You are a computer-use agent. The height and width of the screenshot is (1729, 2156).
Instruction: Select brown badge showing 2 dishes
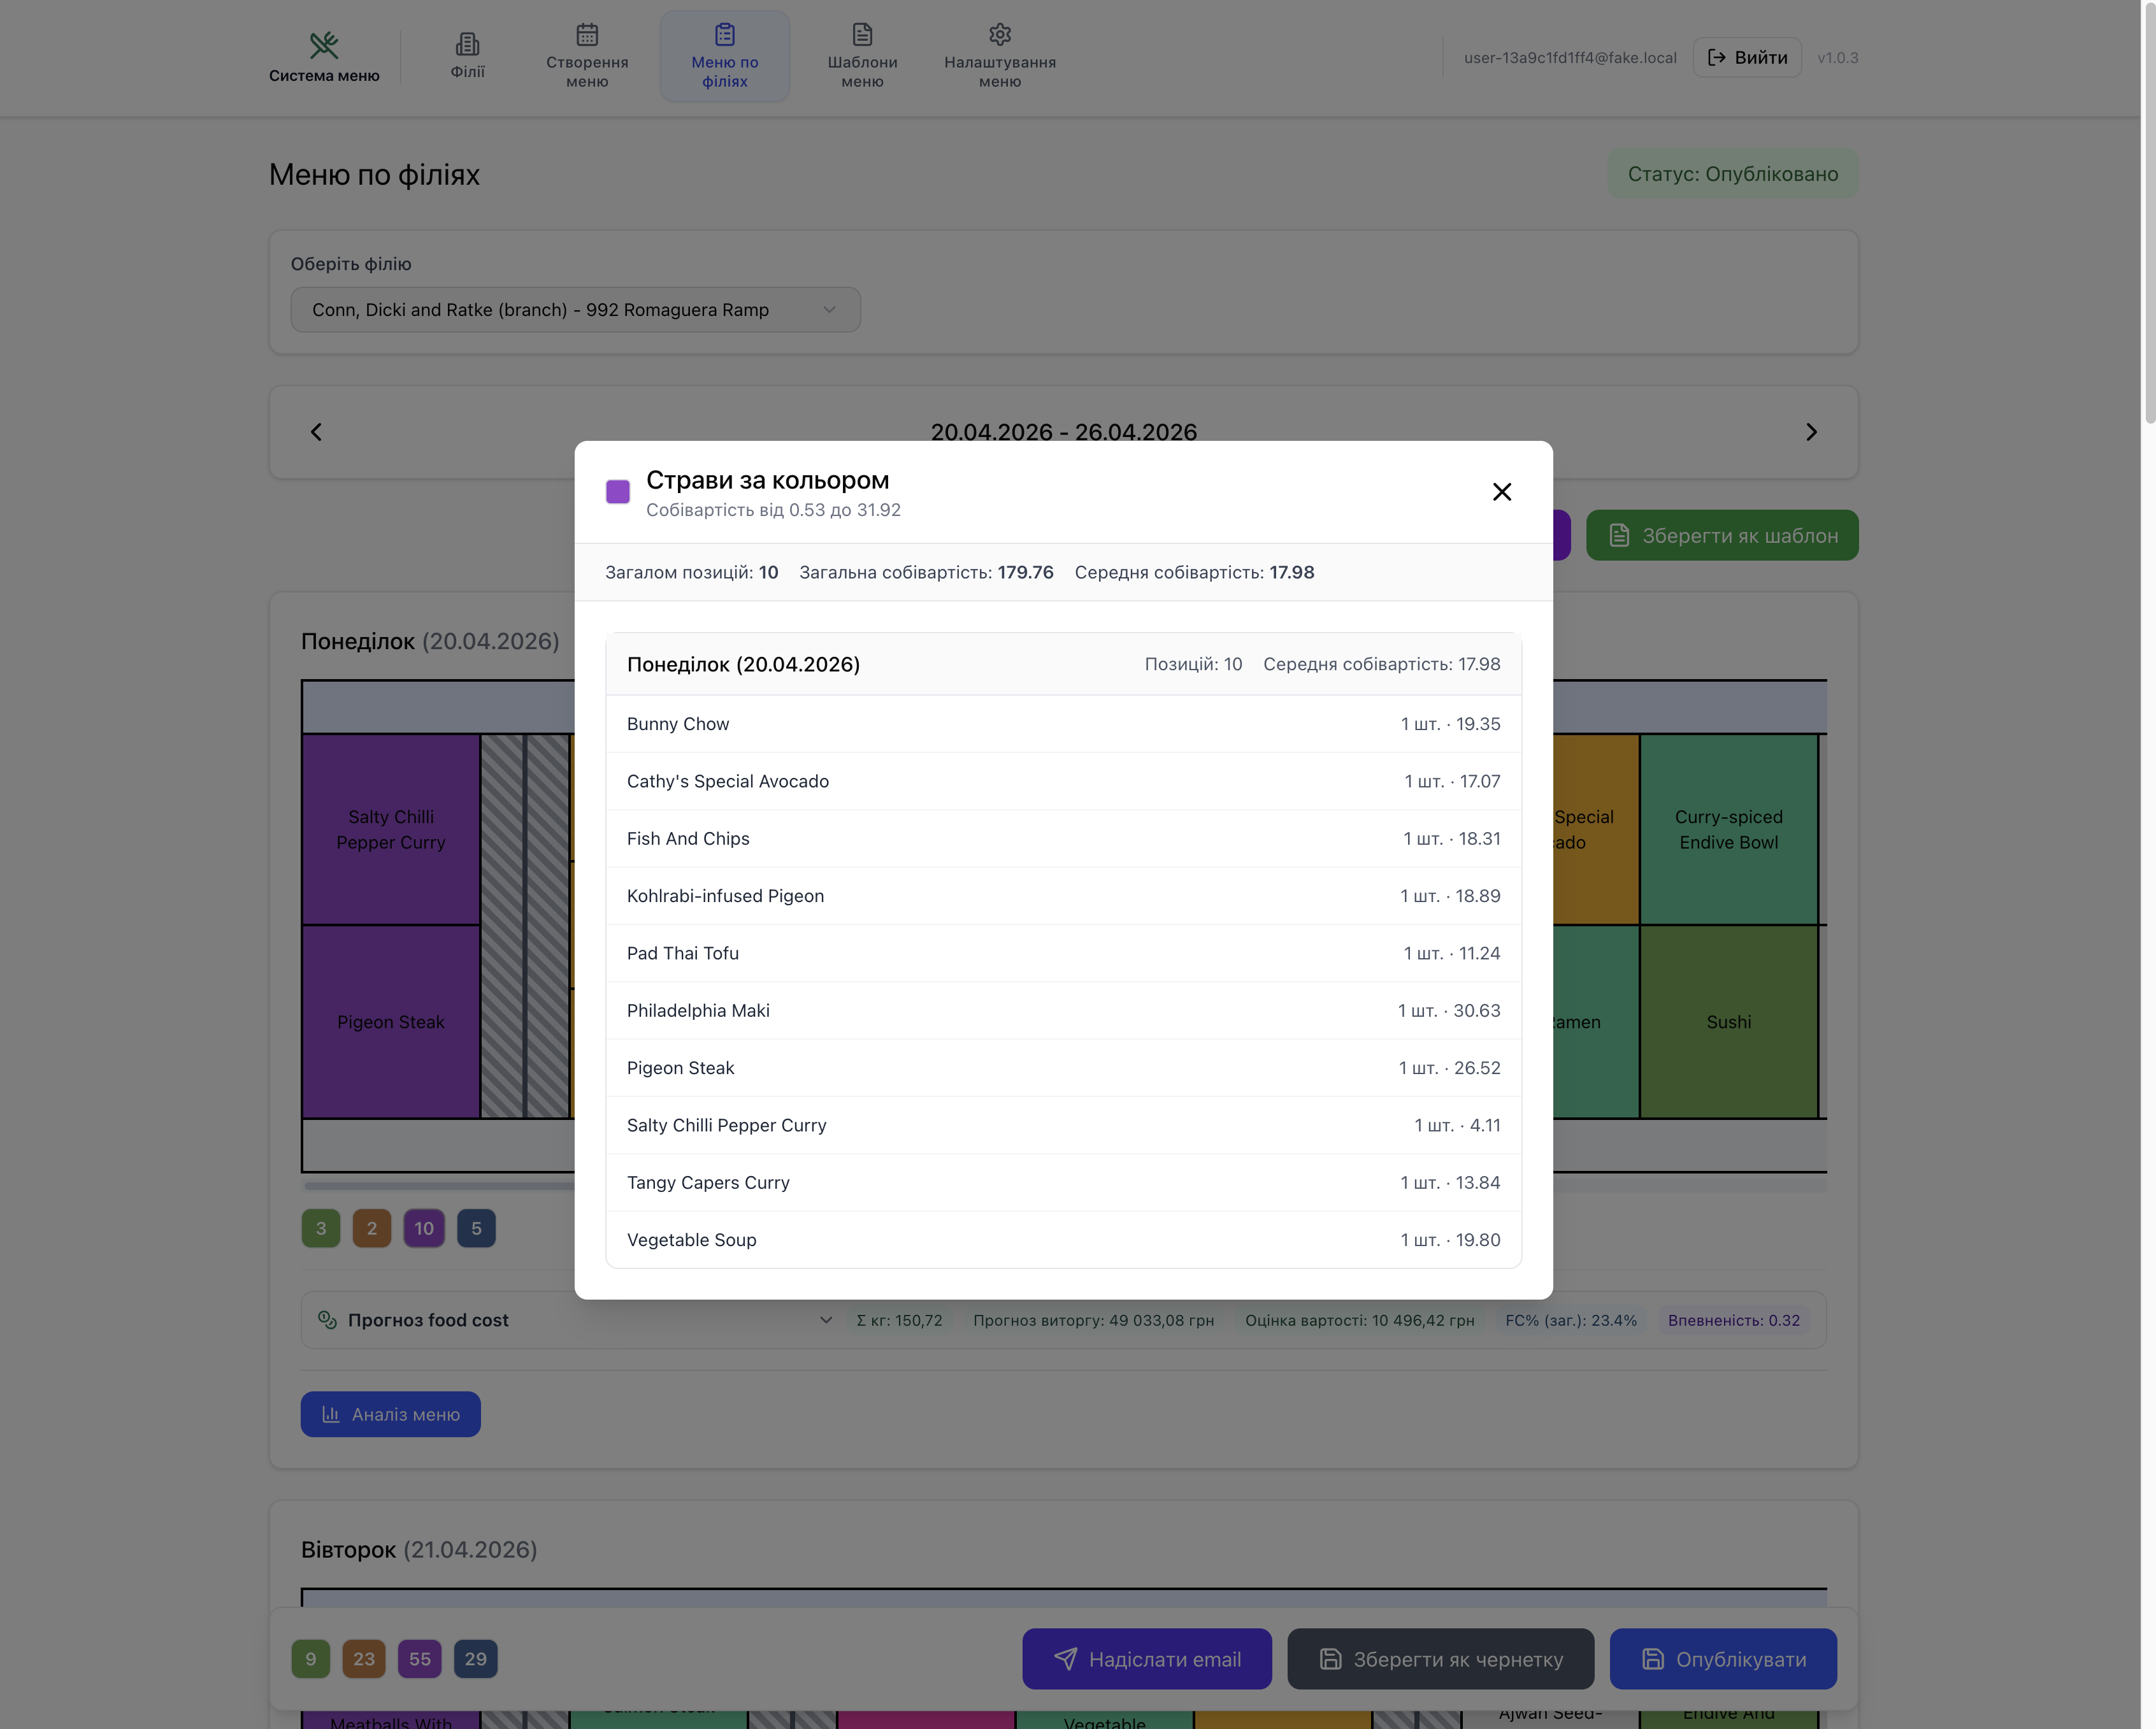pos(372,1229)
